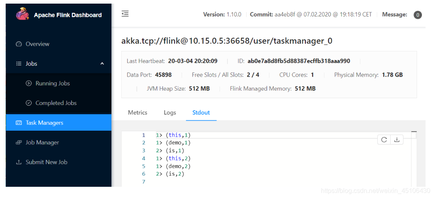
Task: Click the taskmanager akka.tcp address heading
Action: coord(227,41)
